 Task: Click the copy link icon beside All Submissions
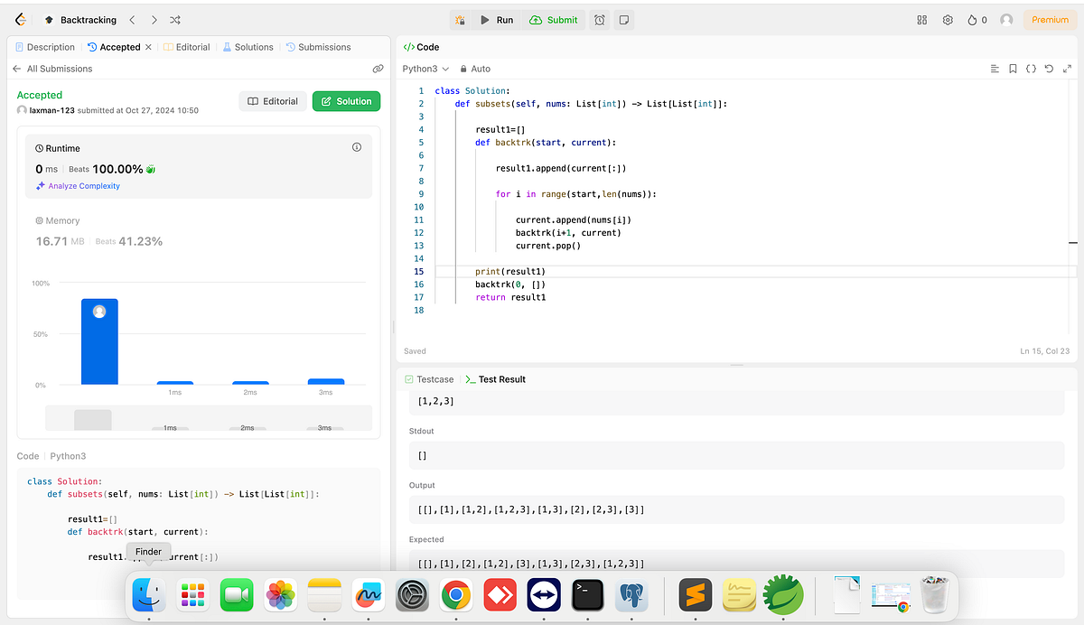pyautogui.click(x=378, y=68)
